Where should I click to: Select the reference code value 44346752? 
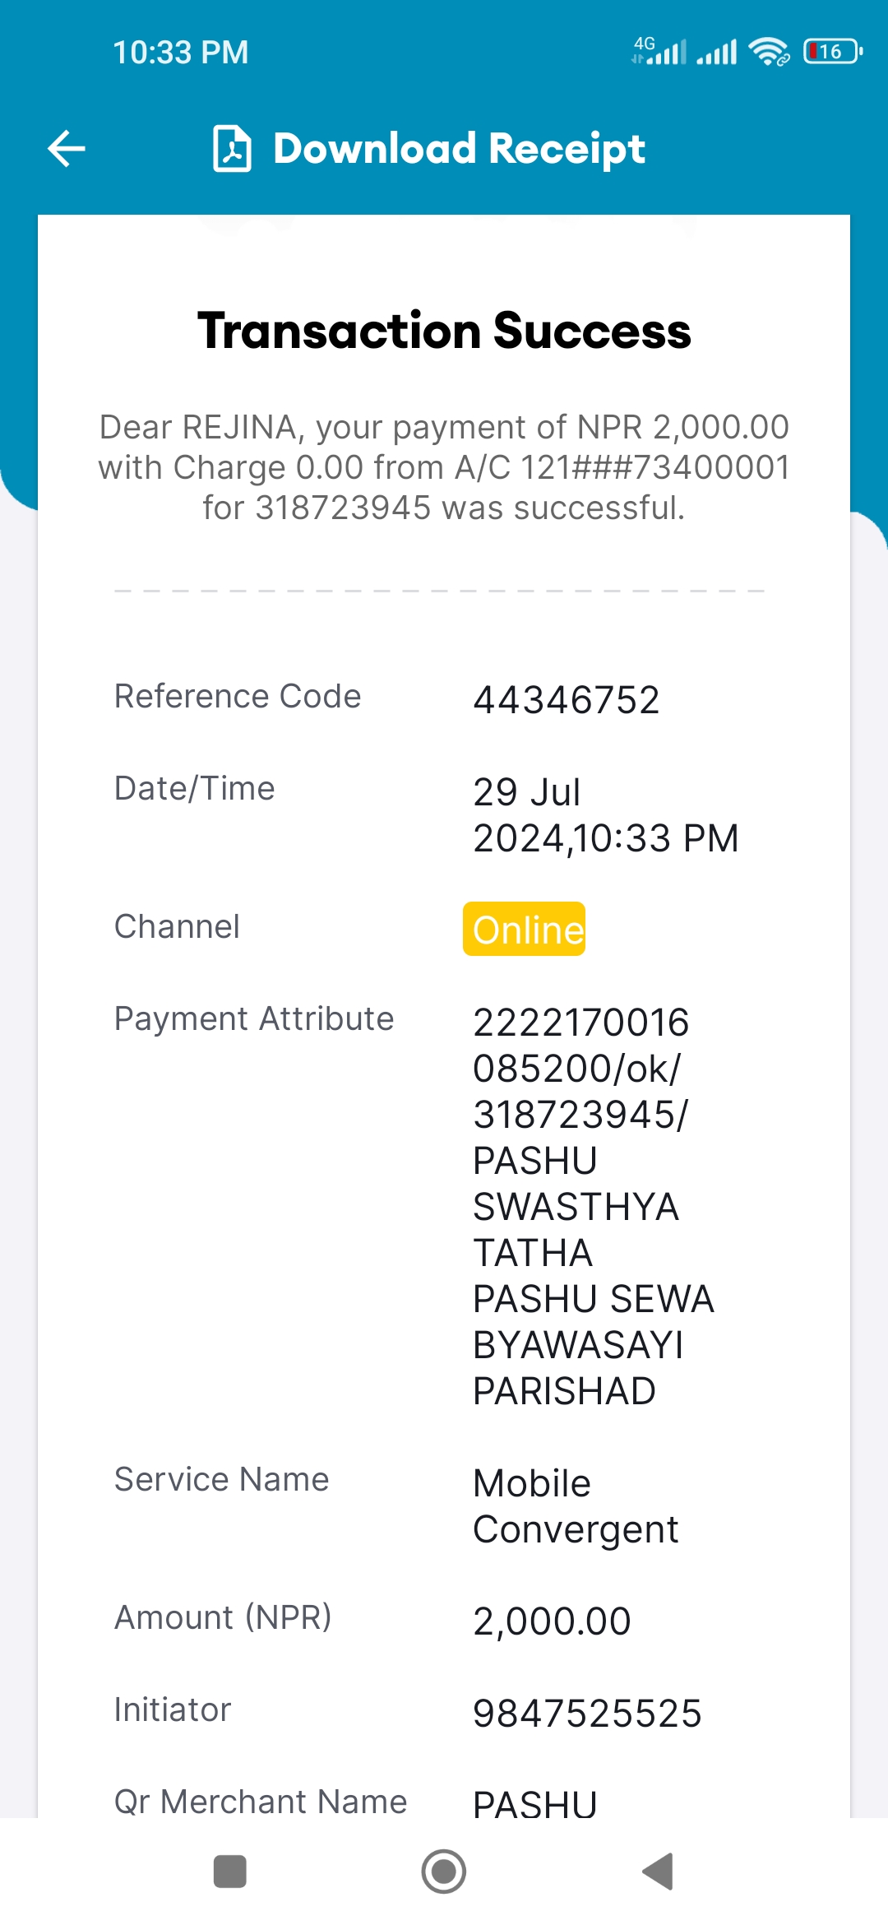click(x=567, y=700)
